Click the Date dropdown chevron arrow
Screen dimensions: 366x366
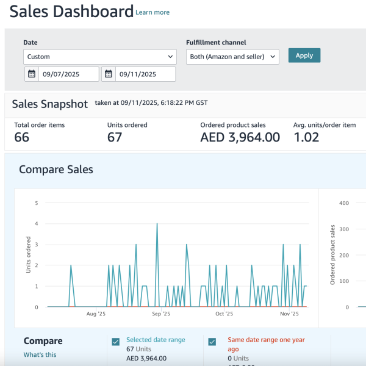[170, 57]
